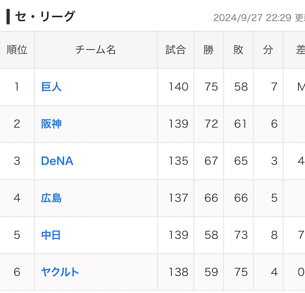Click ヤクルト's games played cell showing 138
Viewport: 305px width, 293px height.
[x=178, y=272]
